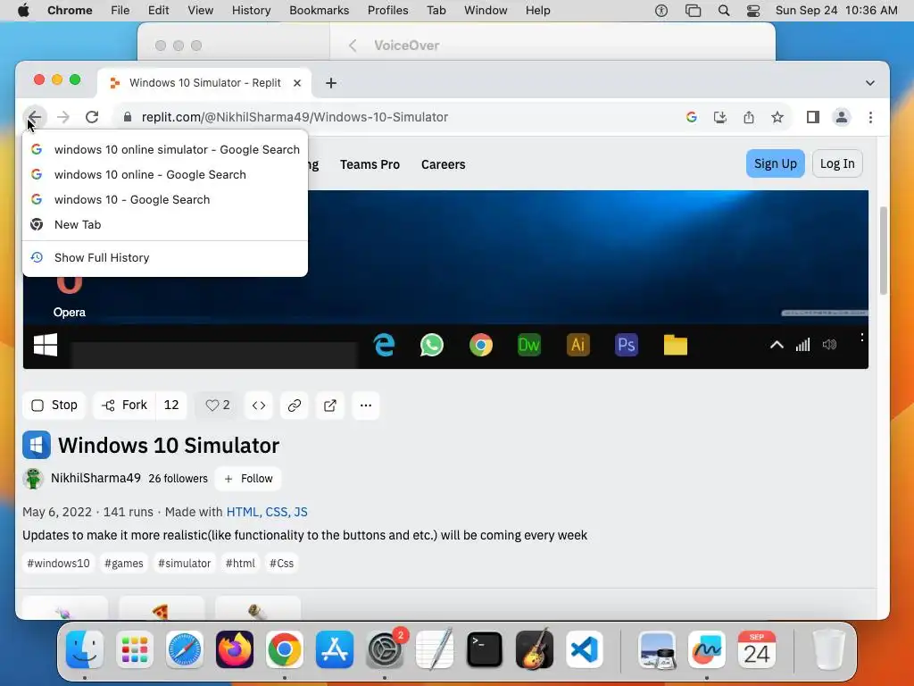Click the page vertical scrollbar thumb

tap(883, 251)
